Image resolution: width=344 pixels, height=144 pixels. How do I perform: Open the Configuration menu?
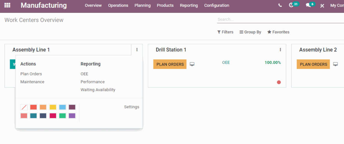tap(217, 5)
